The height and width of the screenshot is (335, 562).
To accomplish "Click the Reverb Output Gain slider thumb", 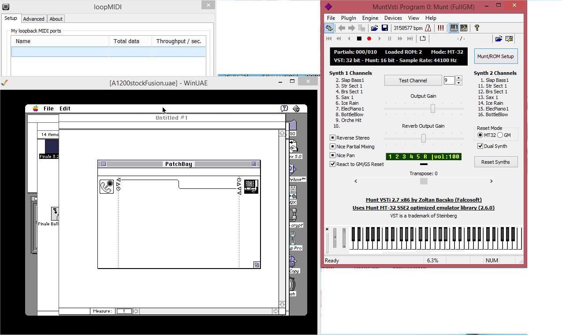I will pos(424,138).
